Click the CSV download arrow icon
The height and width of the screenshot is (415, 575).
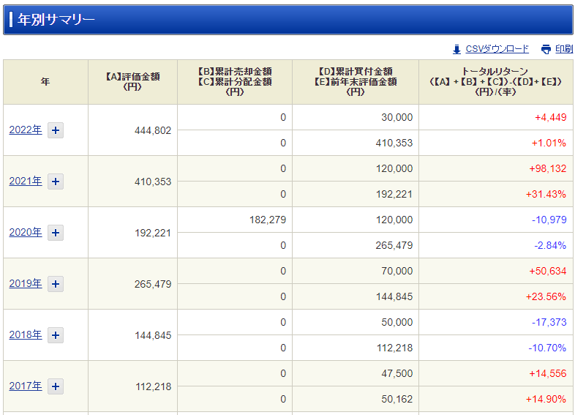[456, 49]
